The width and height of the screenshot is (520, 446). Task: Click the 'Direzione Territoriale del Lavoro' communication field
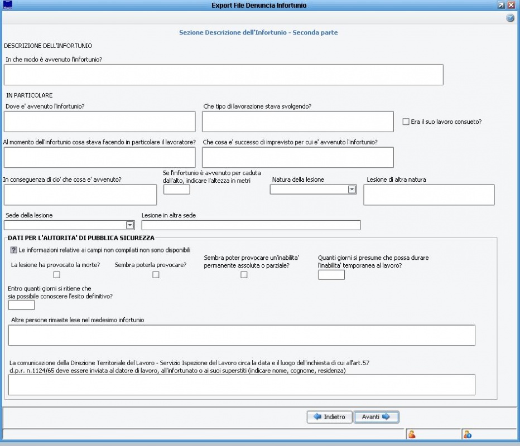point(242,385)
